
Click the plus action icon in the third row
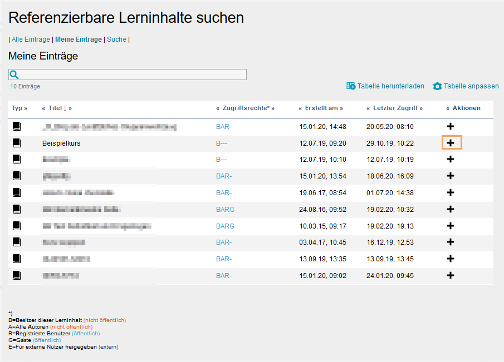(x=451, y=159)
